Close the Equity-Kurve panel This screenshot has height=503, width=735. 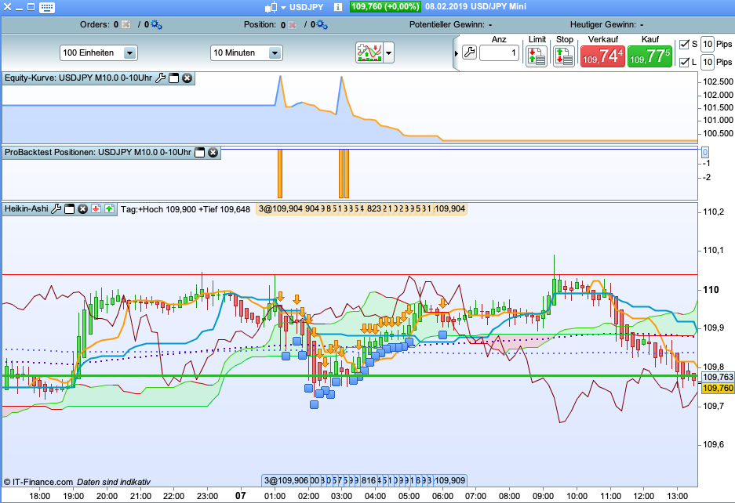click(187, 78)
